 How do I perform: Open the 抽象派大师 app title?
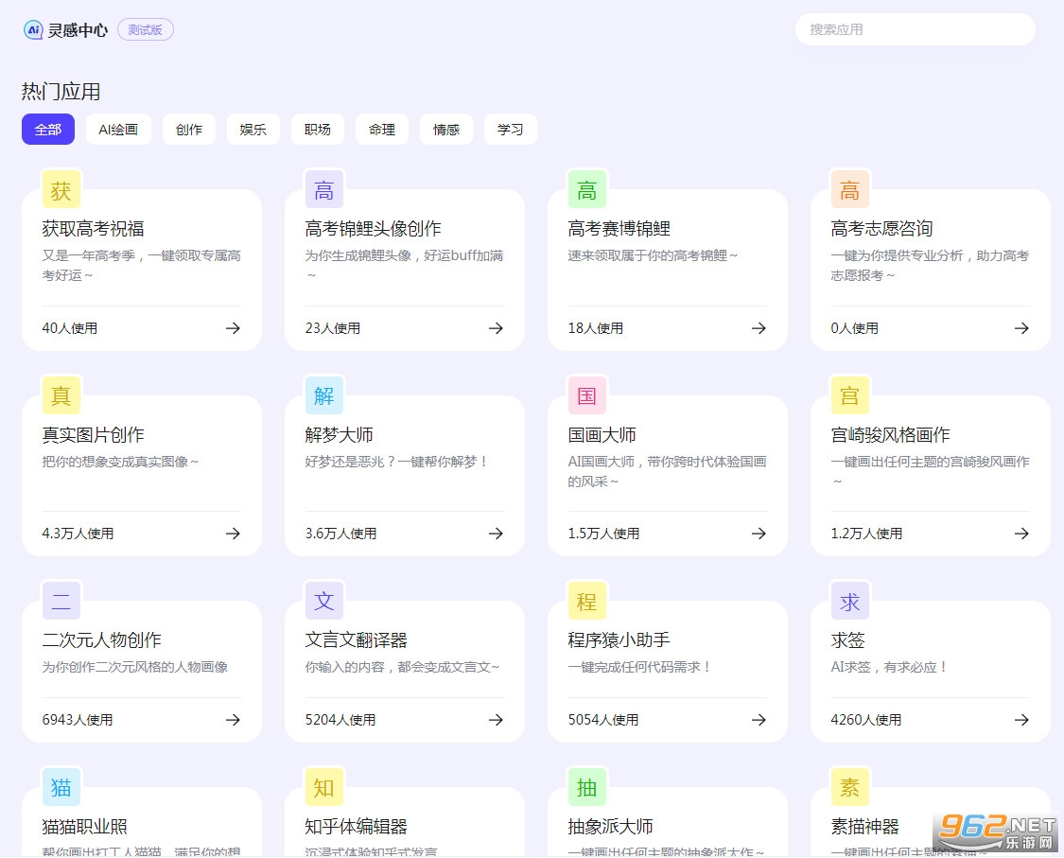[611, 826]
